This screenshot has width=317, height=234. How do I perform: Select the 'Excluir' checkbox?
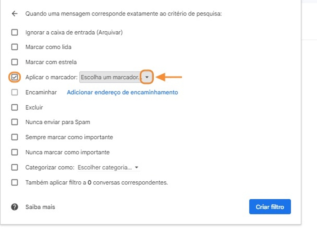[14, 108]
